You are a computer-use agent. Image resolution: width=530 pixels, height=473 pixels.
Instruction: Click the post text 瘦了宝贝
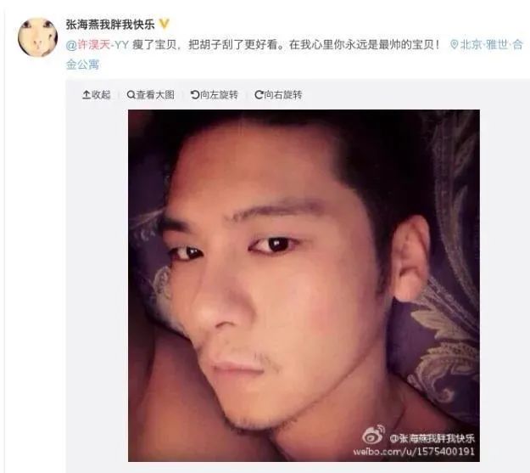click(154, 45)
